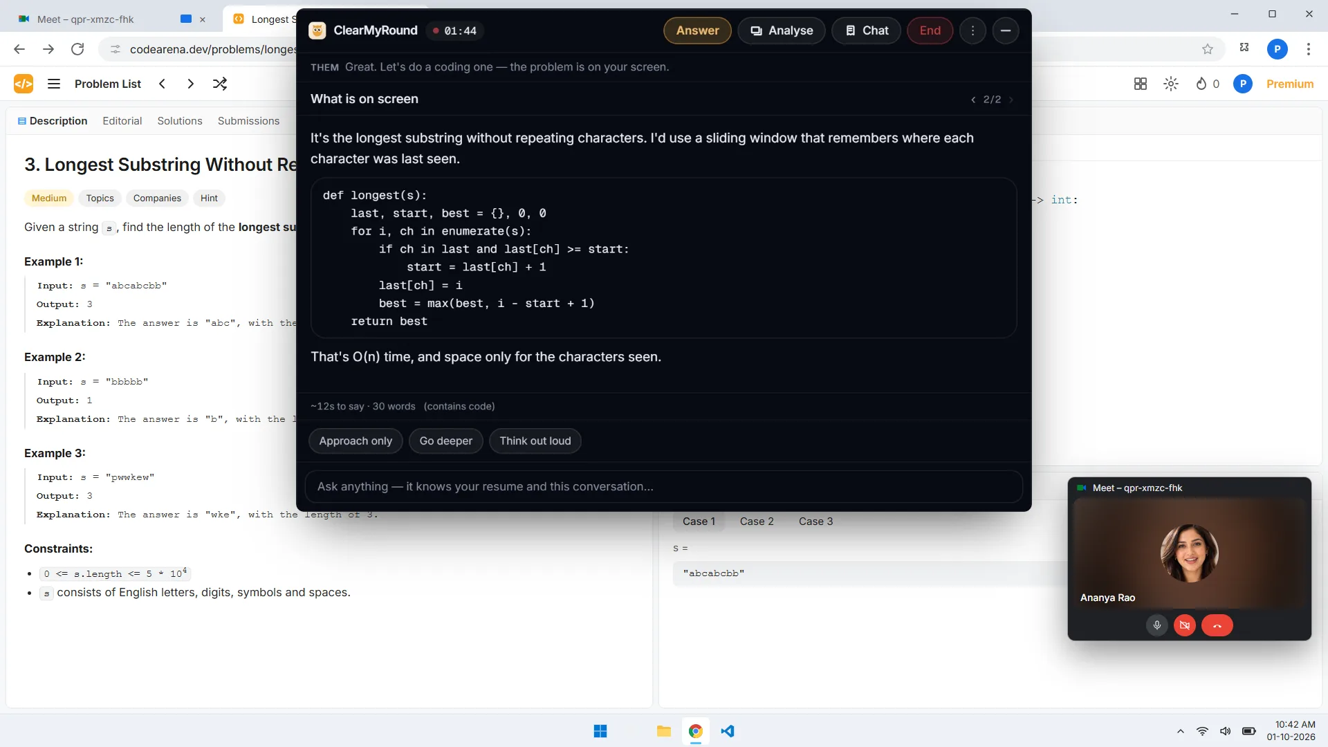Click the Answer button
The image size is (1328, 747).
pos(697,30)
